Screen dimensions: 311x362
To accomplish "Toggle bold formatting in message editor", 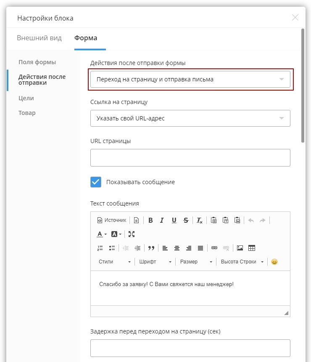I will (x=150, y=220).
